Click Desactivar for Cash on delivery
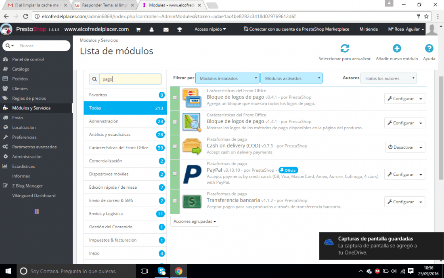This screenshot has height=278, width=444. [x=401, y=147]
